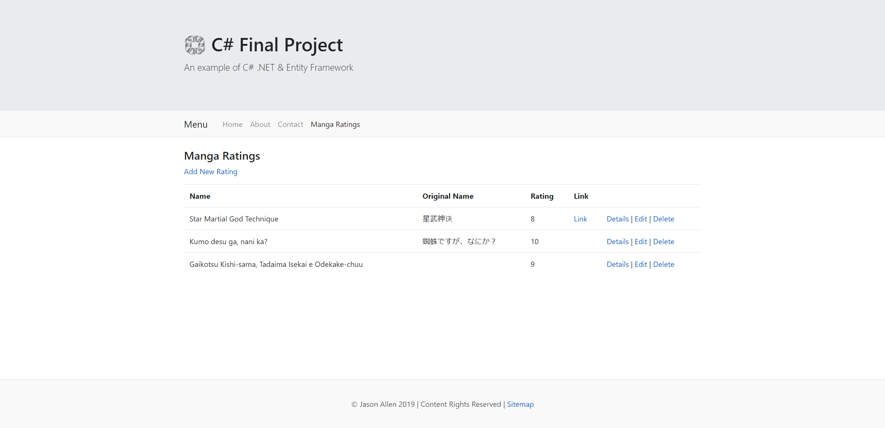Open the Contact menu link
The height and width of the screenshot is (428, 885).
click(290, 124)
